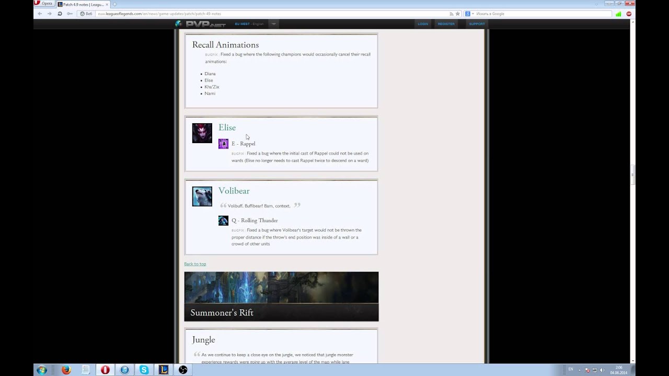Go forward to next page
Viewport: 669px width, 376px height.
click(50, 14)
